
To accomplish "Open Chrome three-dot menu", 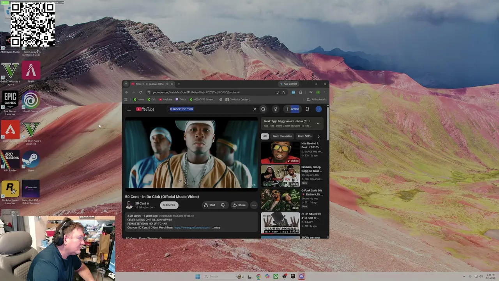I will [x=325, y=92].
